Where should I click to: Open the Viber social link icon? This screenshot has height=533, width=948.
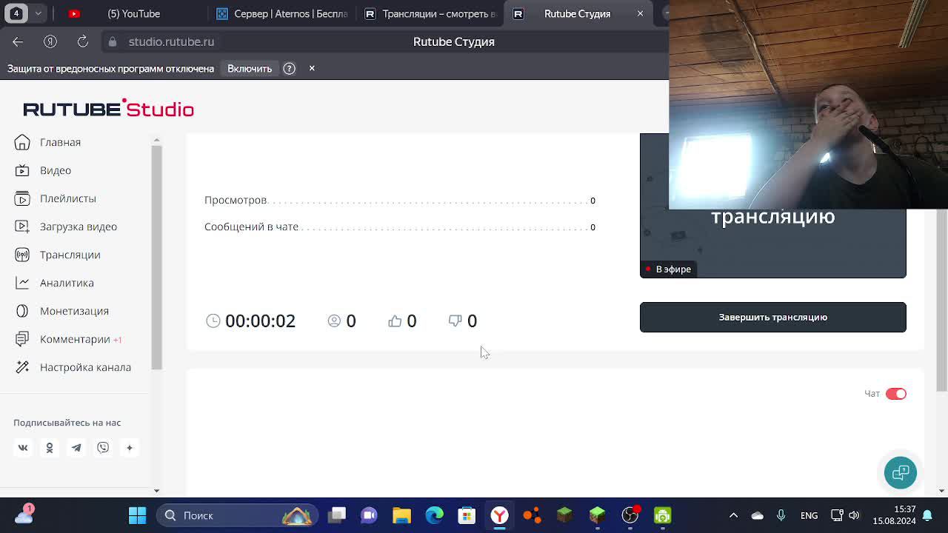pyautogui.click(x=103, y=448)
